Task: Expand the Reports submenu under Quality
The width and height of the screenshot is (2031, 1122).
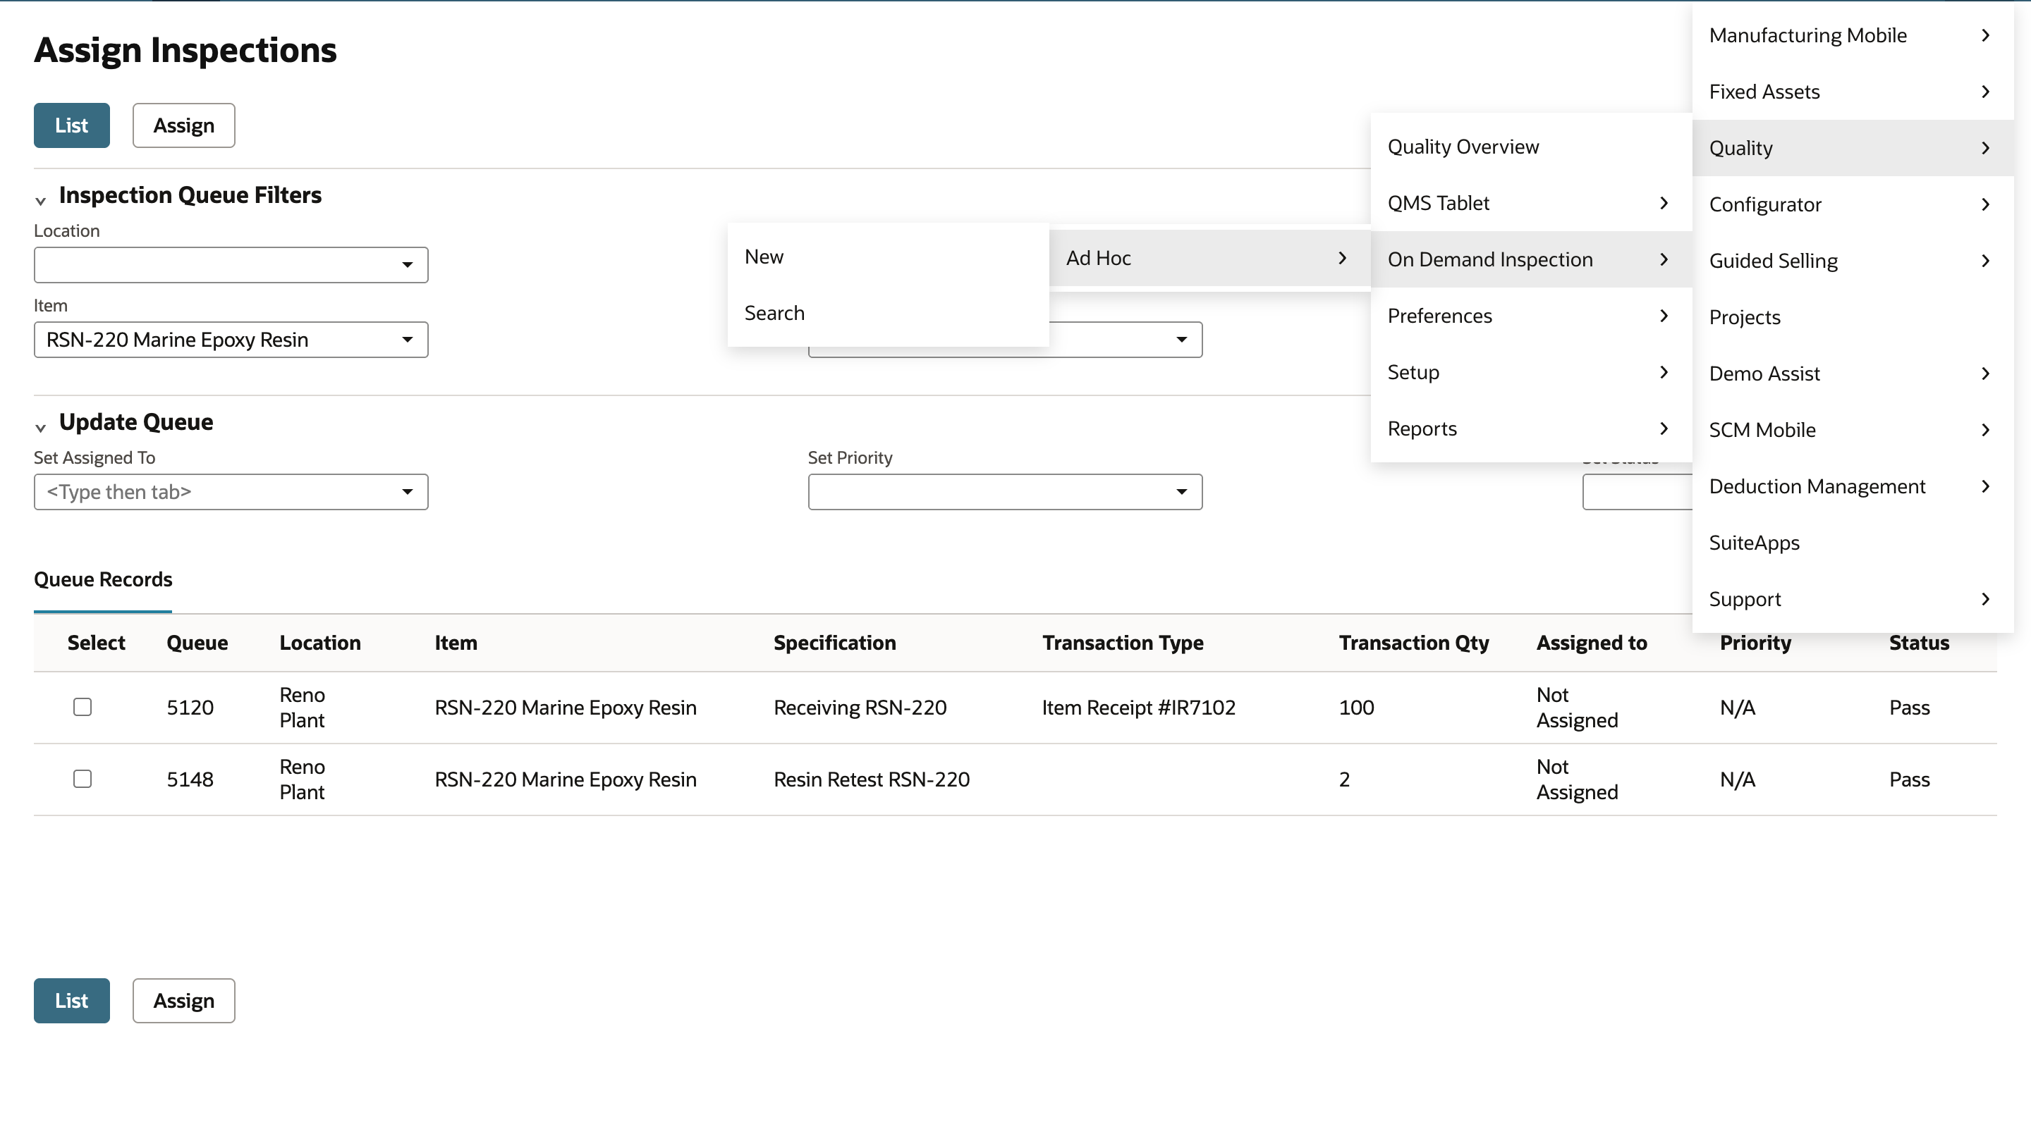Action: [1531, 429]
